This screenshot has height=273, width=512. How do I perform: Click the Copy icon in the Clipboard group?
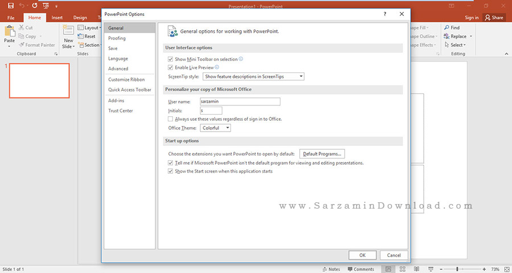21,36
